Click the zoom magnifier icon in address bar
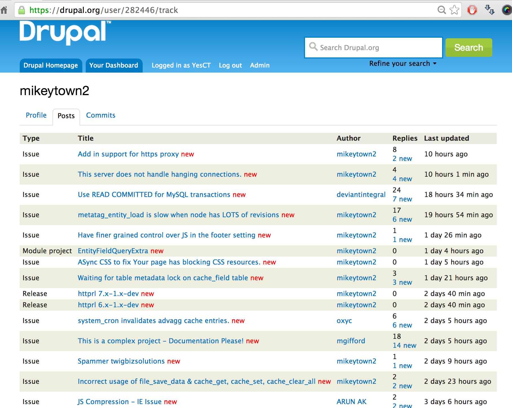 point(442,10)
